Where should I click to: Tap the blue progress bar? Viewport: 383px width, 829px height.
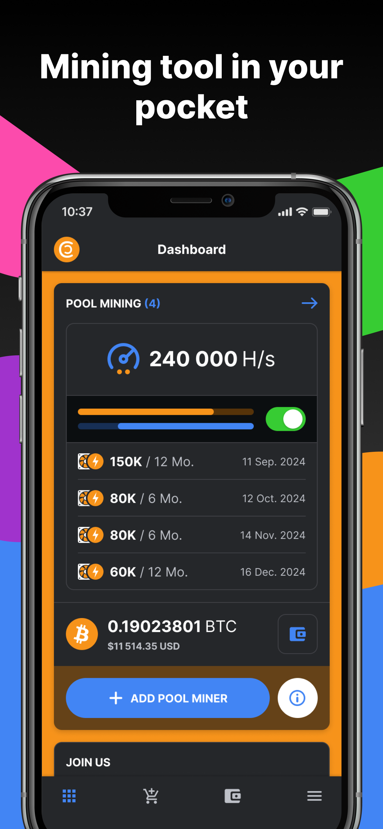pyautogui.click(x=166, y=426)
